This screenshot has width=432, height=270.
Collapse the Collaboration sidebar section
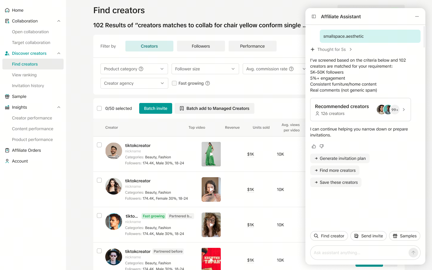point(59,21)
